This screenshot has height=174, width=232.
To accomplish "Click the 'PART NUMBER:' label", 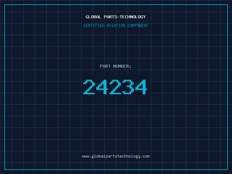I will pyautogui.click(x=115, y=66).
